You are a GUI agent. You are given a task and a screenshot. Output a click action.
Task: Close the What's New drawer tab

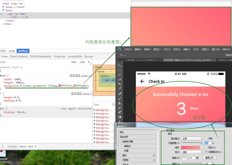click(36, 147)
